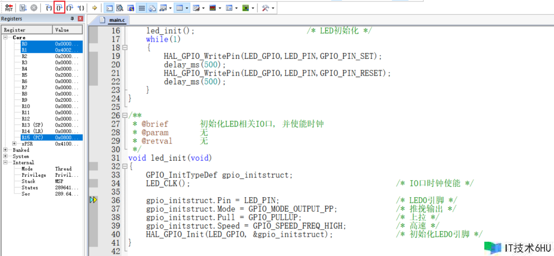The image size is (554, 256).
Task: Expand the Banked registers group
Action: [x=6, y=150]
